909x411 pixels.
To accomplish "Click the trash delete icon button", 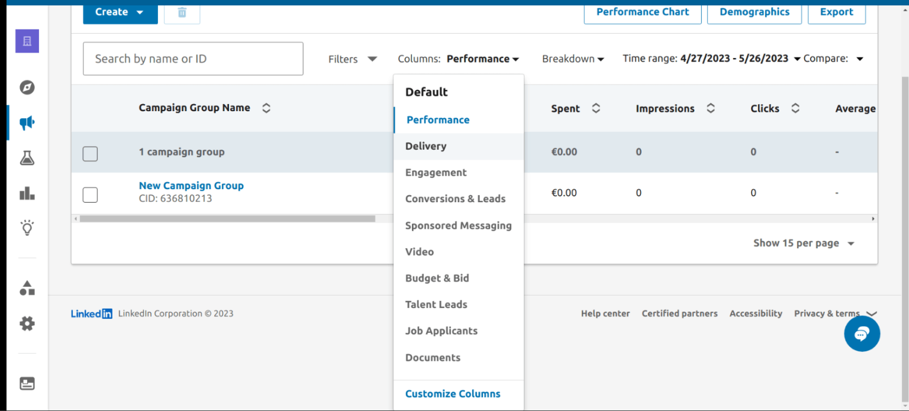I will 182,12.
